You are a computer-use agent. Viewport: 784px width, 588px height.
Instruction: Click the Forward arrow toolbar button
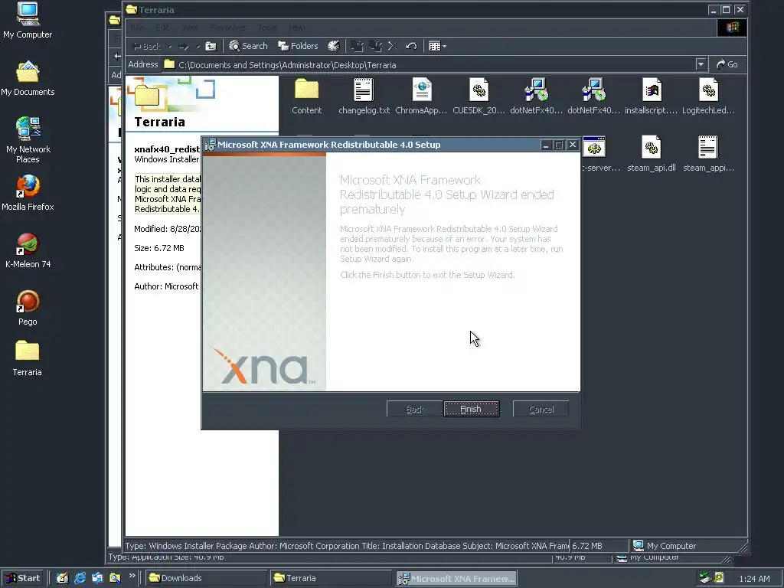click(184, 46)
